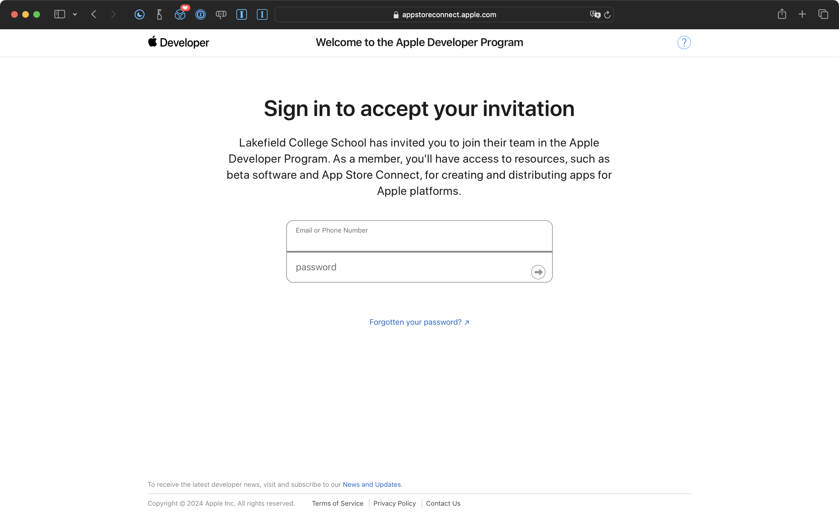Open the News and Updates link
Screen dimensions: 839x524
[371, 485]
